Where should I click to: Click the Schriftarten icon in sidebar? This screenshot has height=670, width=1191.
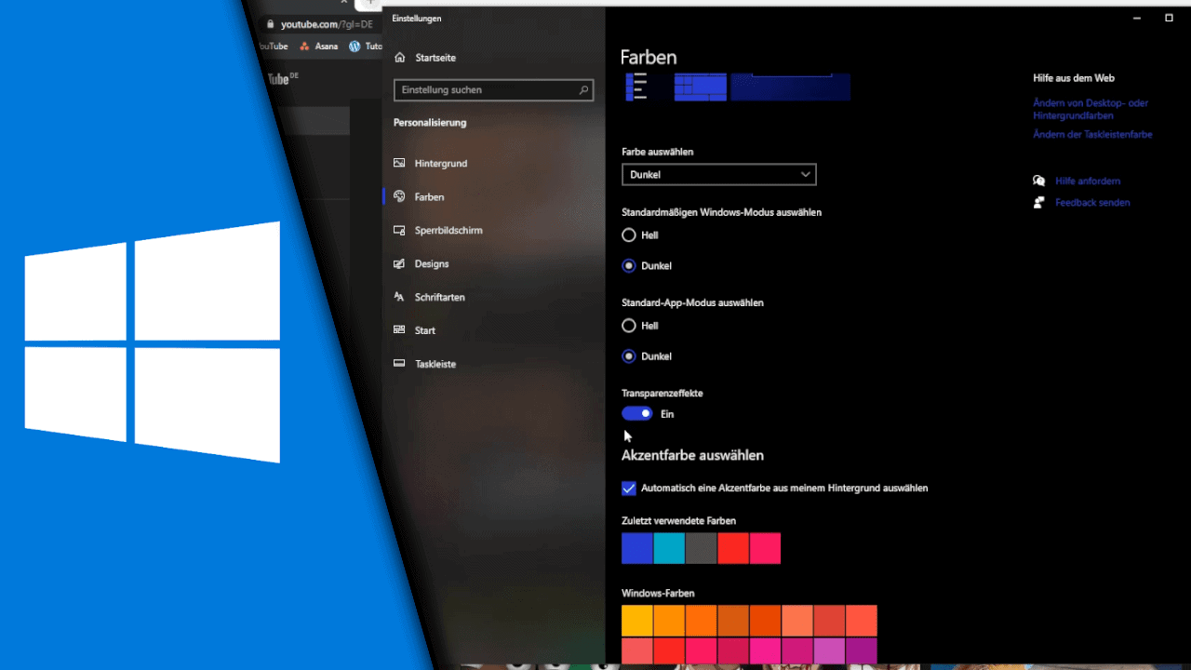[x=399, y=297]
